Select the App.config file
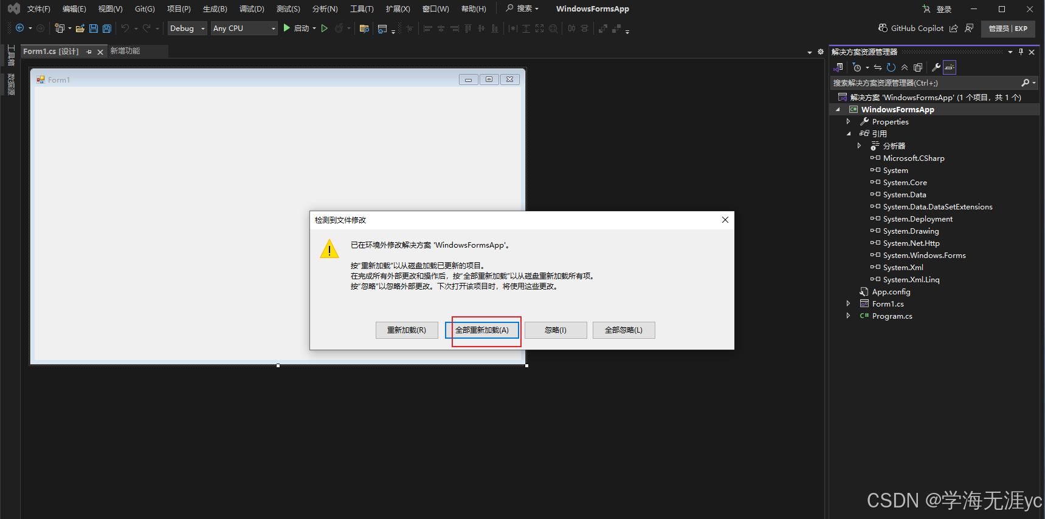The image size is (1045, 519). click(891, 292)
